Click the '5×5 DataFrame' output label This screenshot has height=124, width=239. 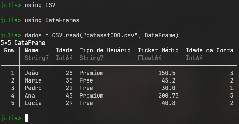pos(23,43)
